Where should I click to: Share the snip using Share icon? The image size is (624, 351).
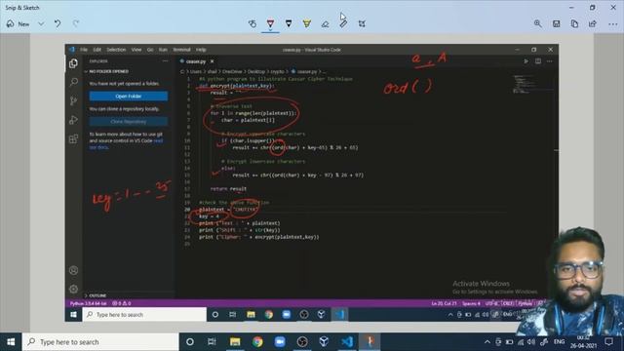593,23
